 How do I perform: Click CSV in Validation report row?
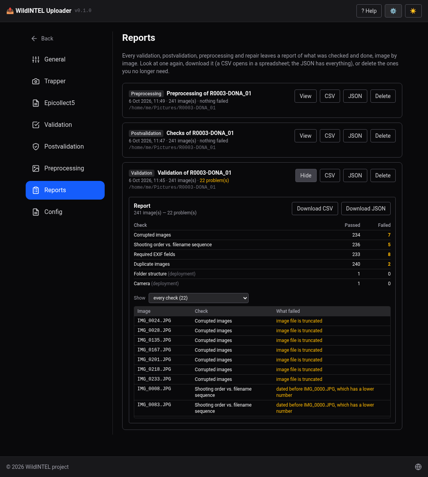[x=330, y=175]
